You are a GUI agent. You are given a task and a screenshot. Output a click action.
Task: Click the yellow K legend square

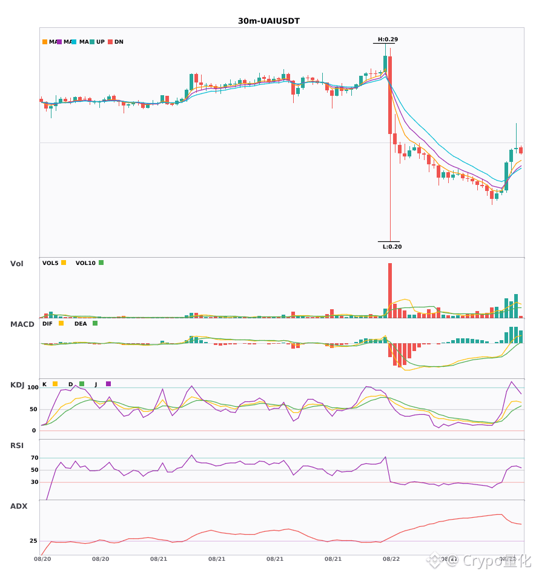55,384
